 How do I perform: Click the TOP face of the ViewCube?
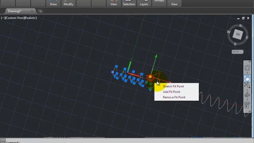238,35
